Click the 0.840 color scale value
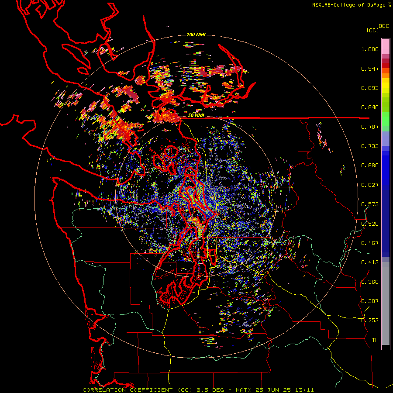 pyautogui.click(x=370, y=107)
